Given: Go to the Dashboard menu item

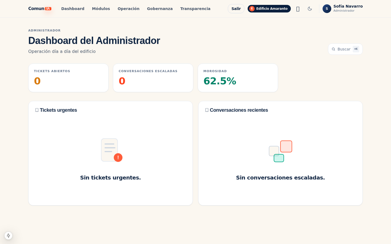Looking at the screenshot, I should pos(73,9).
